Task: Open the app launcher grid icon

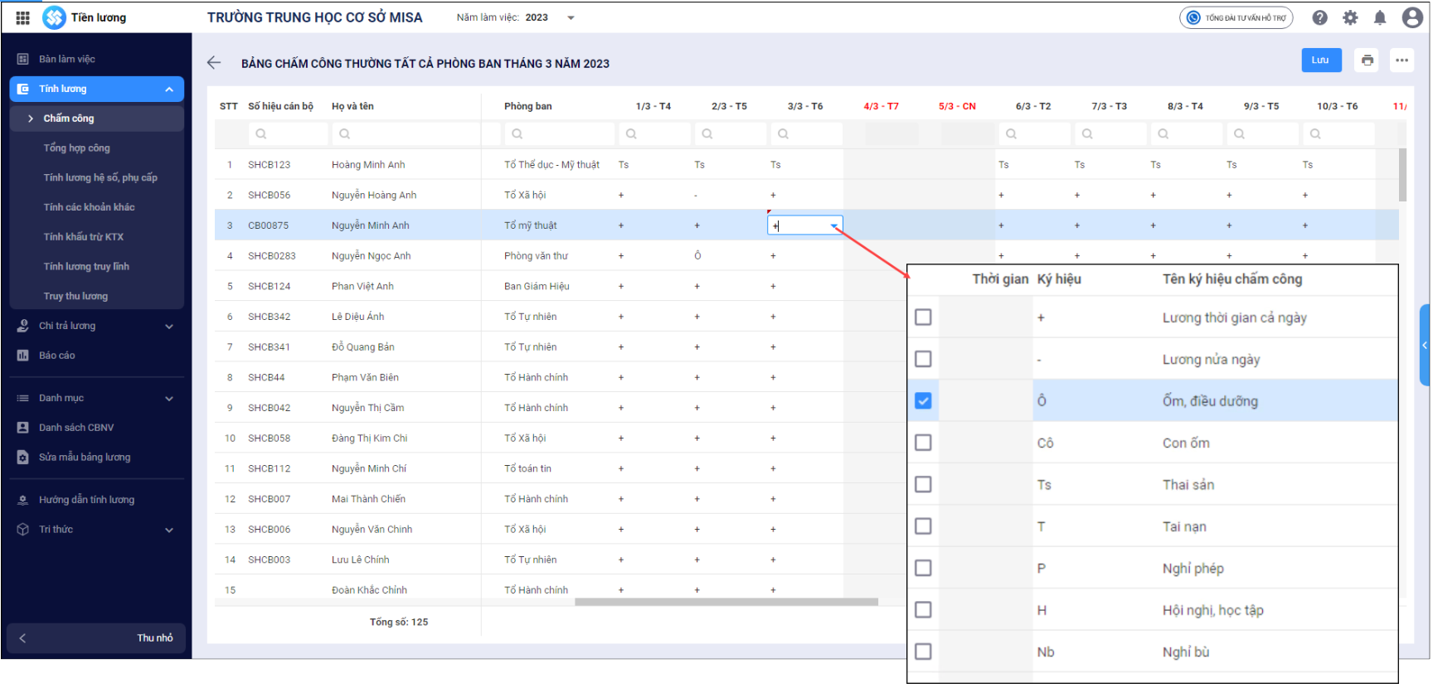Action: click(x=22, y=17)
